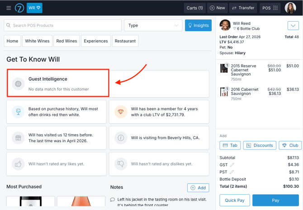This screenshot has height=210, width=303.
Task: Click the 'visited us 12 times' card
Action: pyautogui.click(x=57, y=138)
